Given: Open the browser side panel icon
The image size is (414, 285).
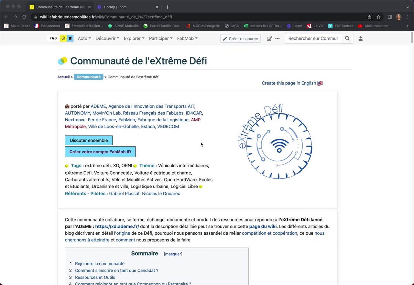Looking at the screenshot, I should click(x=390, y=17).
